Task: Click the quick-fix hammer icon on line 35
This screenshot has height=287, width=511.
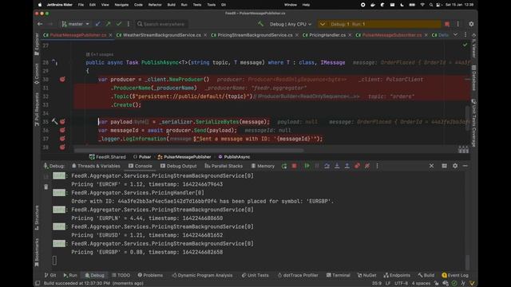Action: tap(54, 122)
